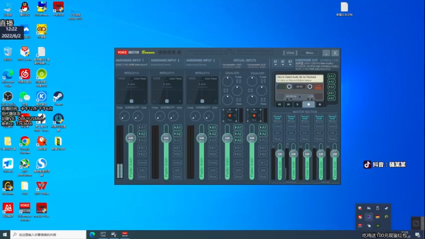Image resolution: width=425 pixels, height=239 pixels.
Task: Start recording with the record button
Action: (x=320, y=104)
